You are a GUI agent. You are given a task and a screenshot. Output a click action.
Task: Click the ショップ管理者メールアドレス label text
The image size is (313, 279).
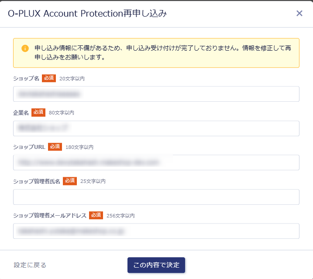click(50, 216)
